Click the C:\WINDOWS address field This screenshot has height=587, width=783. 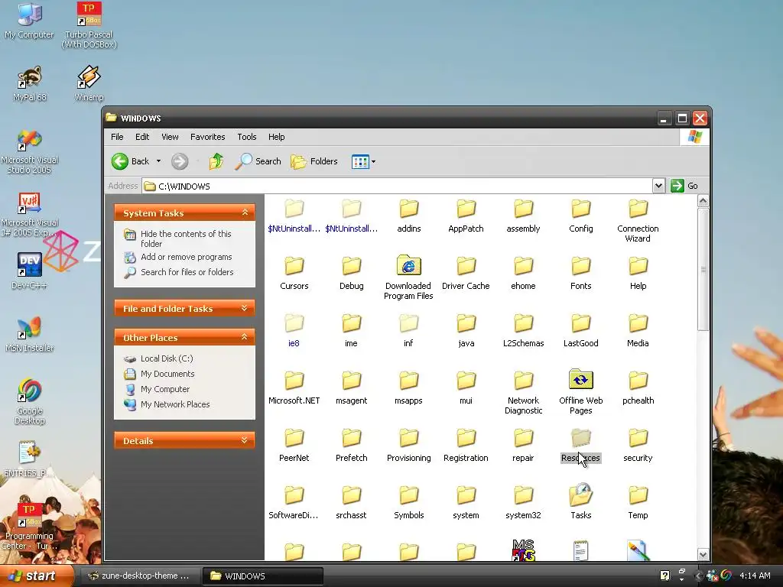[x=397, y=186]
